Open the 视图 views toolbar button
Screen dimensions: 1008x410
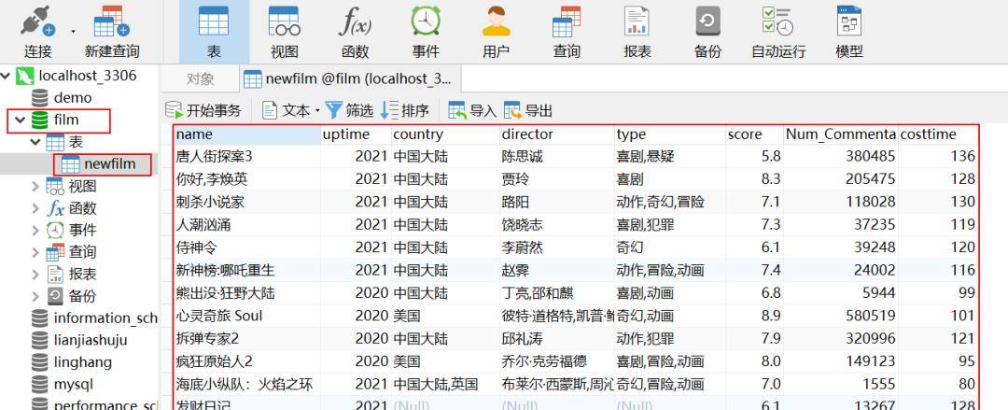284,31
